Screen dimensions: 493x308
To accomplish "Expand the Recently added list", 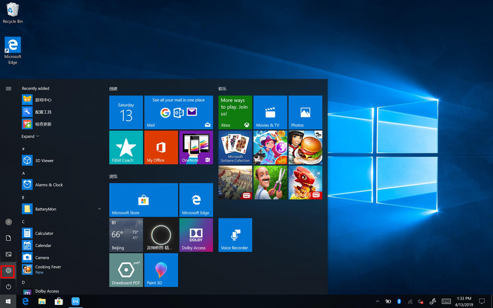I will pos(30,137).
